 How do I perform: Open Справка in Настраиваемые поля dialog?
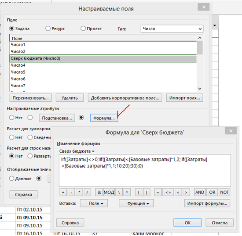click(23, 194)
